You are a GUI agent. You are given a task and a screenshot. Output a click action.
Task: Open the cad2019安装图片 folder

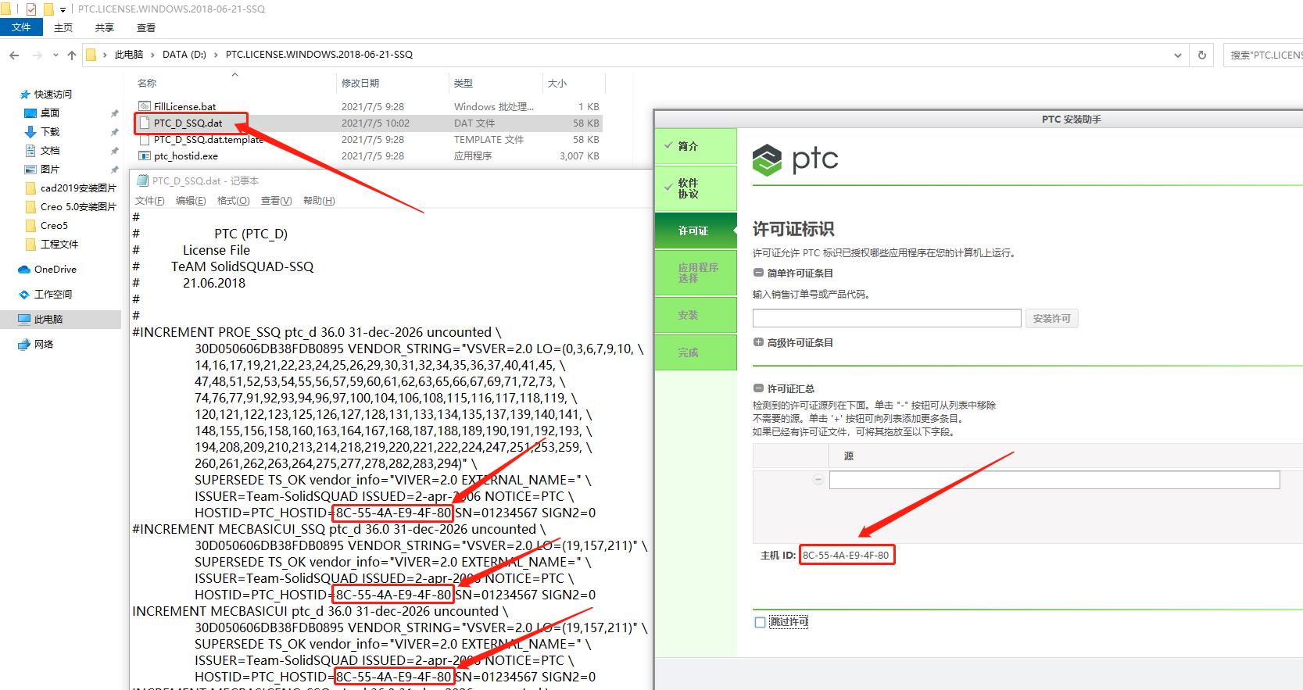tap(78, 188)
